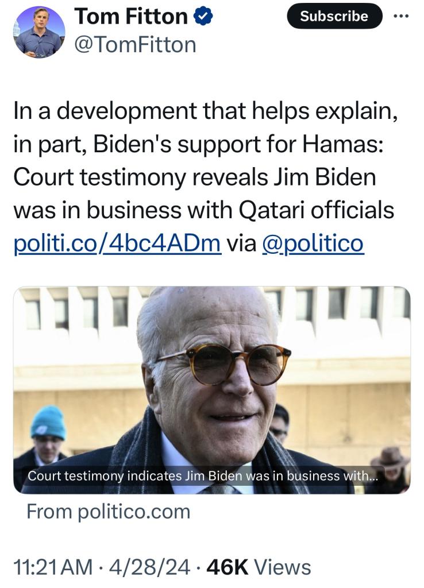Open the @politico mention
The image size is (424, 588).
(x=313, y=243)
